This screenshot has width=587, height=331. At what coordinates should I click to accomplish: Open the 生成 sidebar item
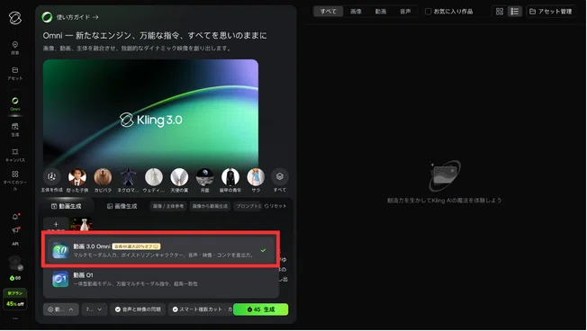15,130
